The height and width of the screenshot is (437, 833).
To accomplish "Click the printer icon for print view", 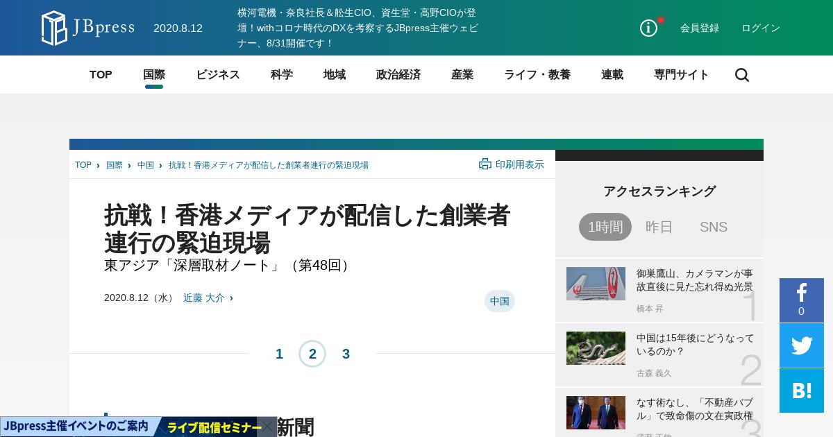I will pos(485,164).
